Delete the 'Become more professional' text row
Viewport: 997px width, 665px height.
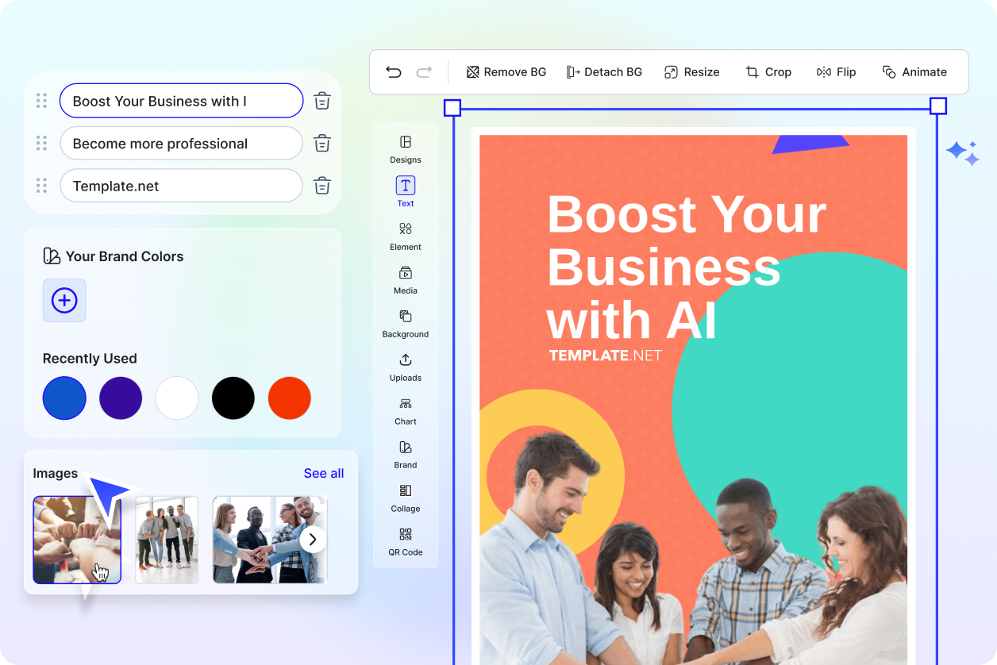click(322, 144)
